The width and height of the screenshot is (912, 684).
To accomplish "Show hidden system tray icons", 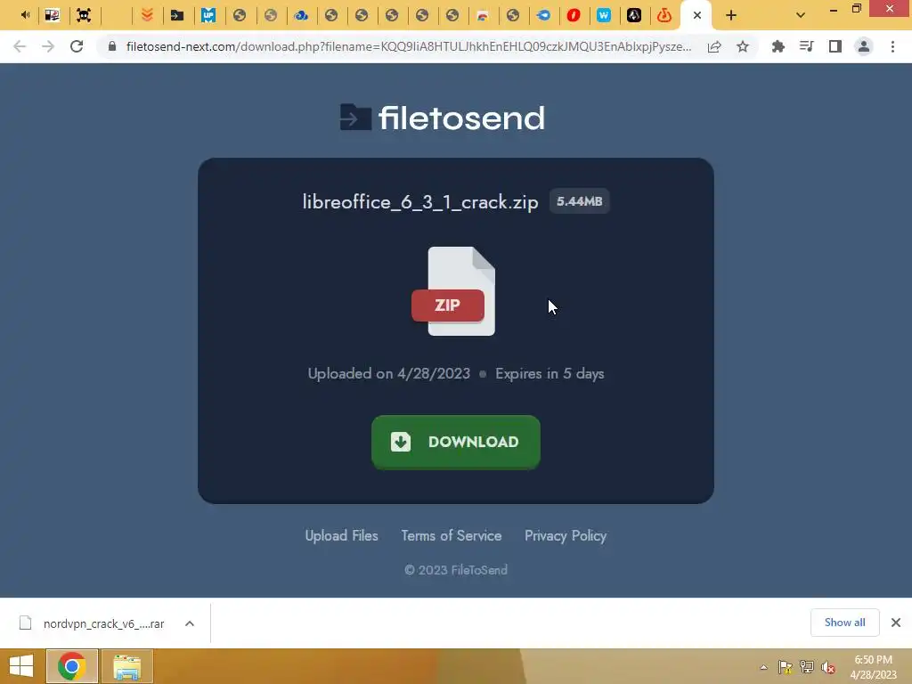I will [763, 667].
